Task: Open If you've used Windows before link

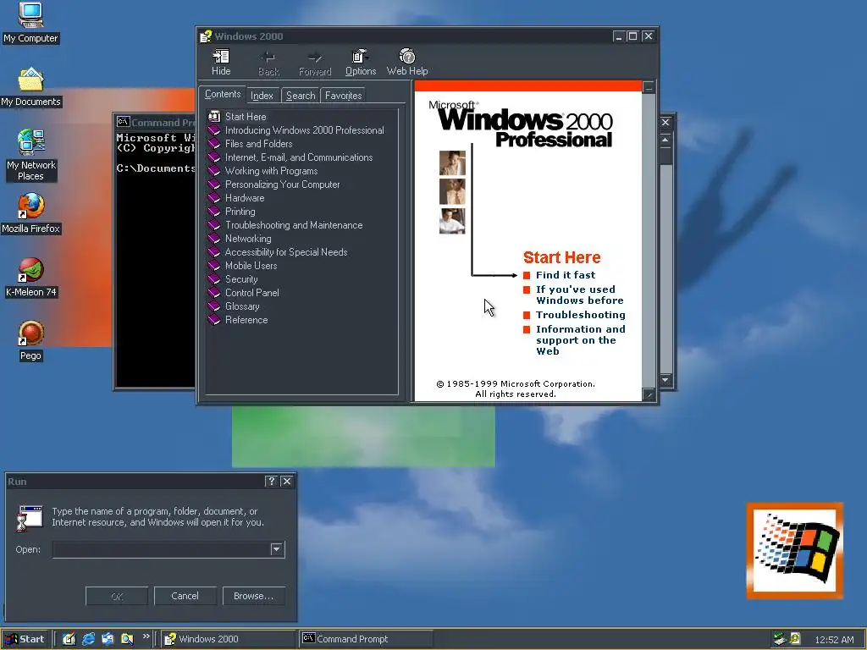Action: point(579,295)
